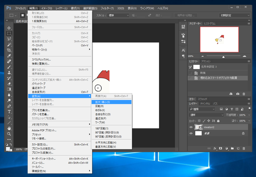The width and height of the screenshot is (256, 177).
Task: Pick the Eyedropper tool
Action: [x=9, y=56]
